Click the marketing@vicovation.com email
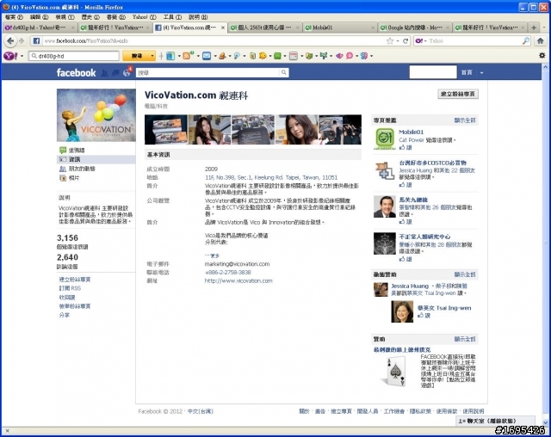Screen dimensions: 551x437 pyautogui.click(x=238, y=264)
